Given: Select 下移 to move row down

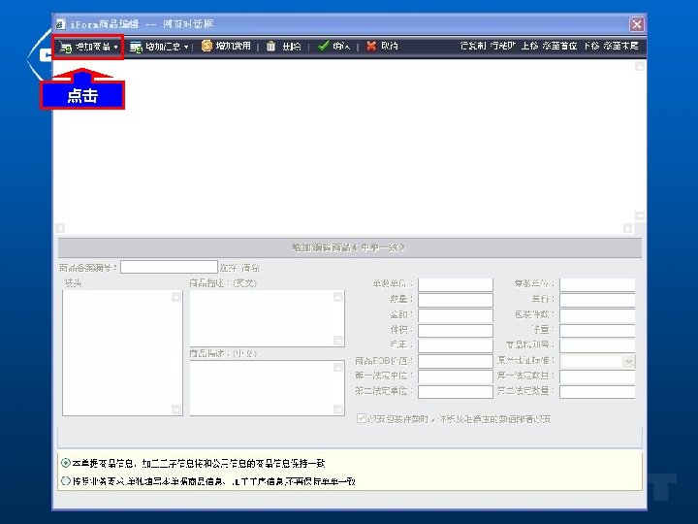Looking at the screenshot, I should coord(591,46).
